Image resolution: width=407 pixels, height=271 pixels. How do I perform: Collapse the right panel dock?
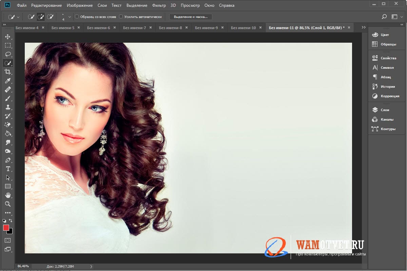click(402, 25)
